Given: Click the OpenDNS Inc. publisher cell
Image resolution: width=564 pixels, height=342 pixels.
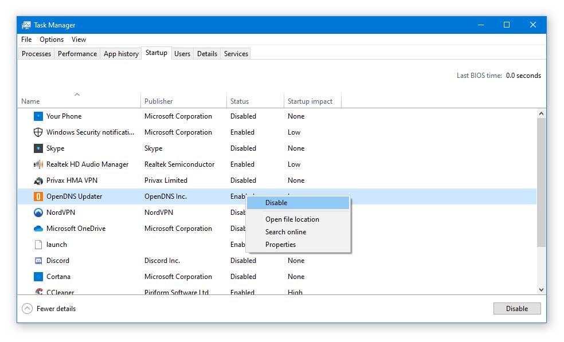Looking at the screenshot, I should (x=166, y=196).
